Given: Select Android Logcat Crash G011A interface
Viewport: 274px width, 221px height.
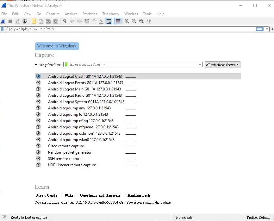Looking at the screenshot, I should pyautogui.click(x=138, y=76).
